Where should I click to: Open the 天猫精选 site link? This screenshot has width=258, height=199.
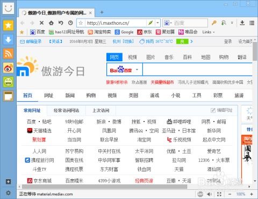coord(39,131)
